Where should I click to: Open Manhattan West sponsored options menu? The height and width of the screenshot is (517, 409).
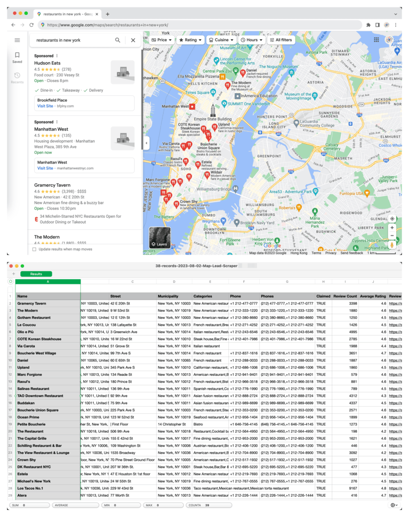[57, 122]
